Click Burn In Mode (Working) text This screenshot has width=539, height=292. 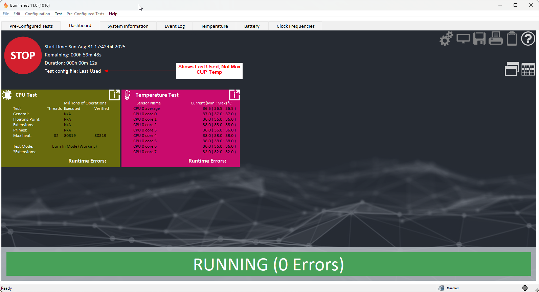coord(74,146)
